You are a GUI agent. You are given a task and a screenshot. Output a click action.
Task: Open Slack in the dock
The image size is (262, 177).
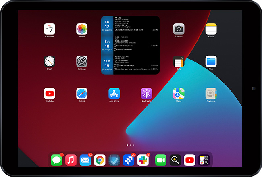pyautogui.click(x=143, y=160)
